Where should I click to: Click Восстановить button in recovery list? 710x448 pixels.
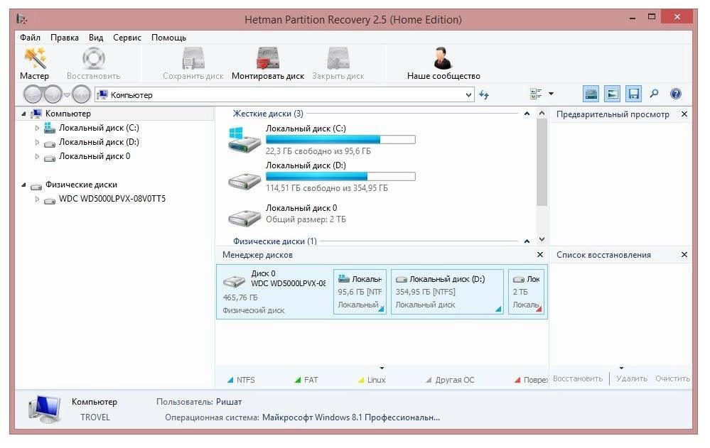(x=578, y=378)
